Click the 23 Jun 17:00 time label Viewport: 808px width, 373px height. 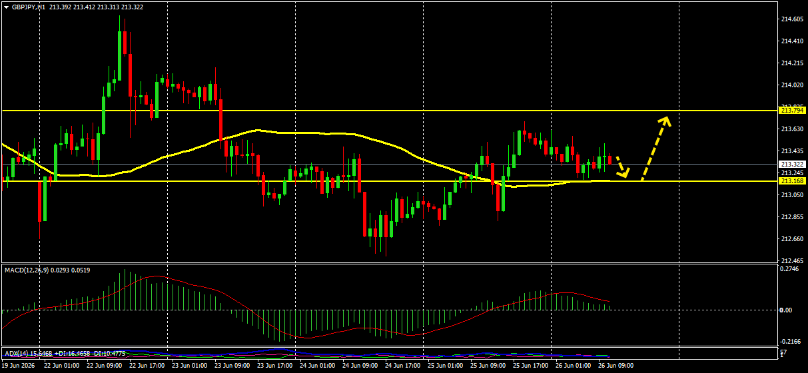point(274,366)
